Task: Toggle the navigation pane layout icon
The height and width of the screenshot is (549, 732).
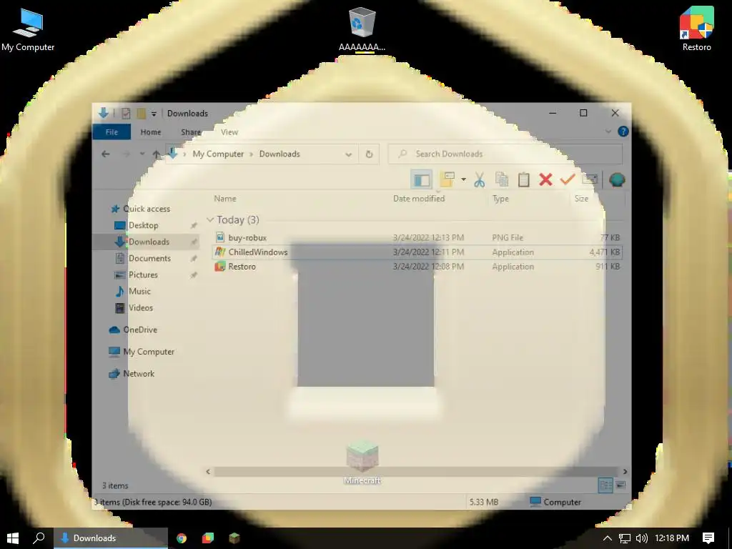Action: click(422, 179)
